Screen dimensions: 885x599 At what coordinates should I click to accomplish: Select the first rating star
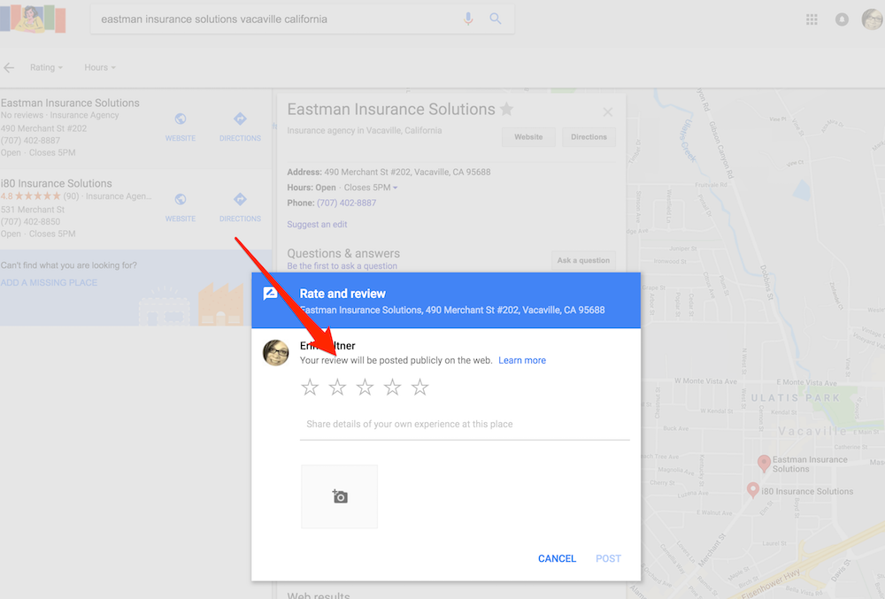pos(310,388)
